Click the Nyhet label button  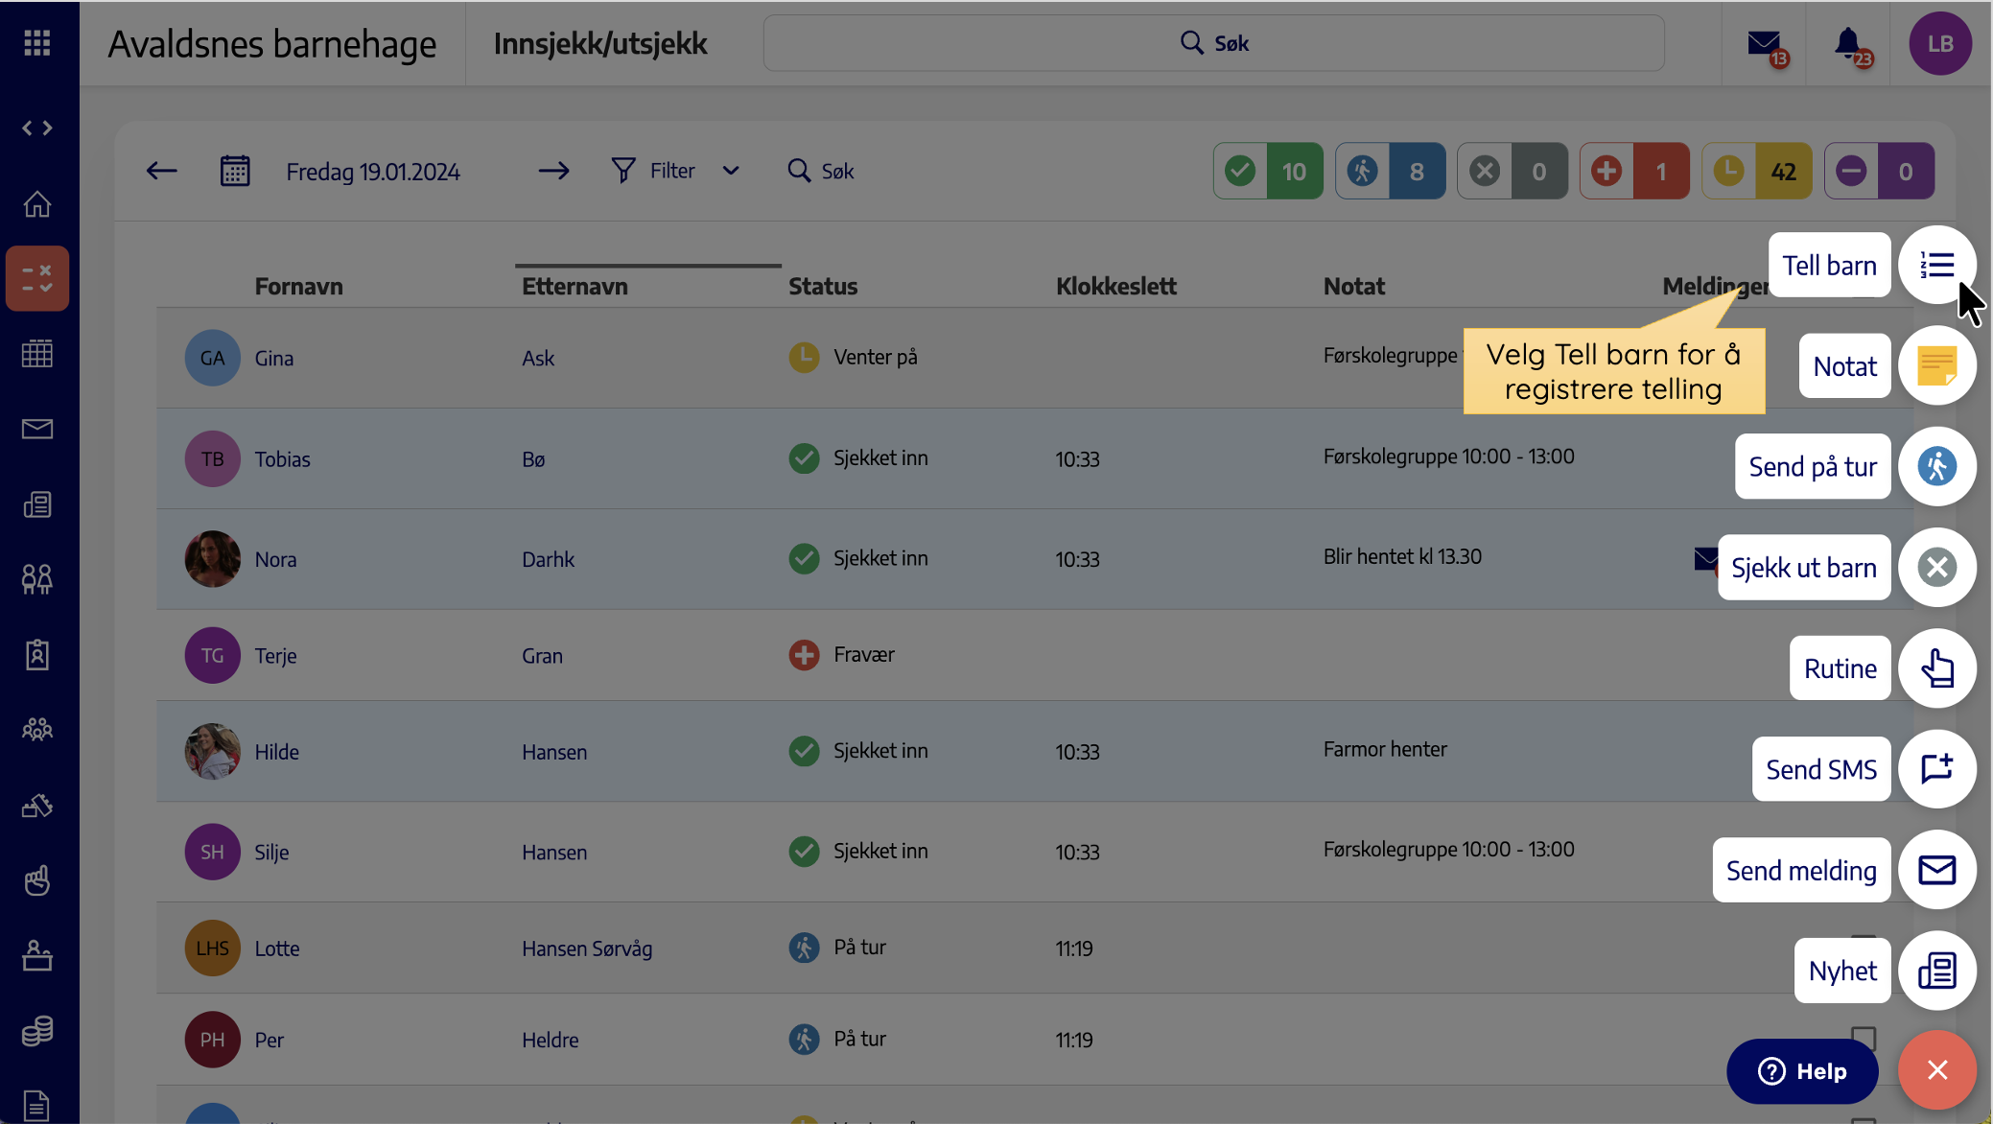click(x=1842, y=971)
